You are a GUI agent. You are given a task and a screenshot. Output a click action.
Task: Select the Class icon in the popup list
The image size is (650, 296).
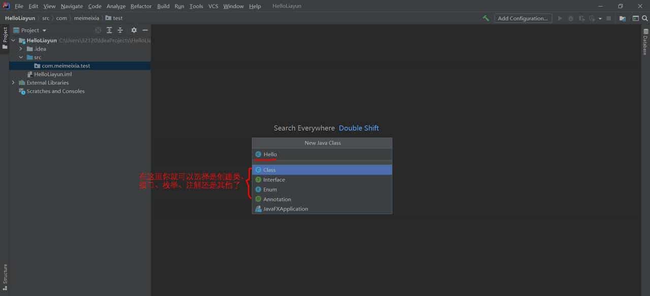click(258, 170)
